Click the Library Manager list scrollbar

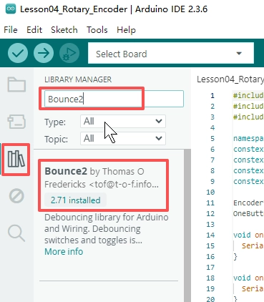pos(187,225)
